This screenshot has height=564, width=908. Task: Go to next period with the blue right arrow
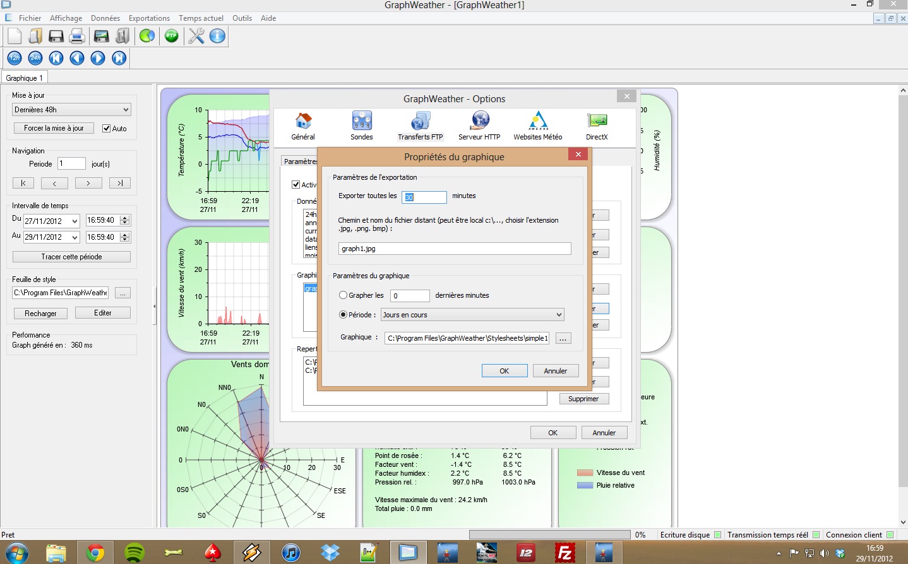click(98, 58)
